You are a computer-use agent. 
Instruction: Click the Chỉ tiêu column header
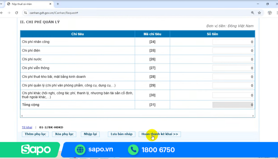click(78, 34)
